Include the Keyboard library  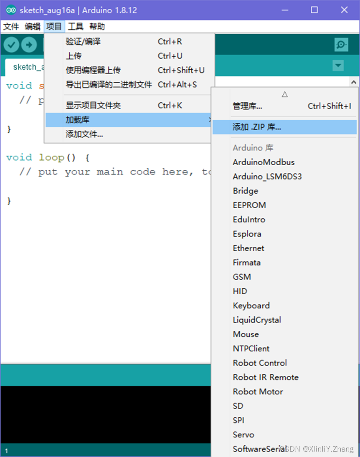tap(284, 306)
